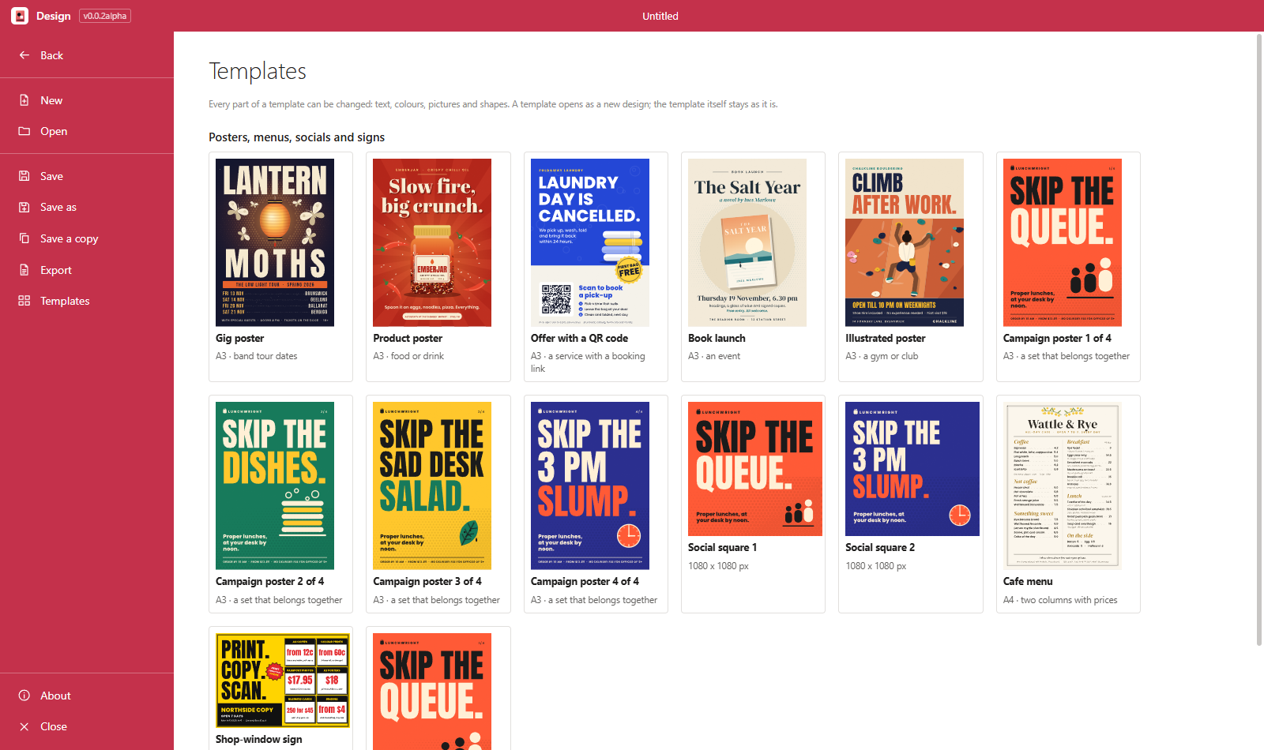The image size is (1264, 750).
Task: Open Campaign poster 2 of 4 Skip the Dishes
Action: 275,486
